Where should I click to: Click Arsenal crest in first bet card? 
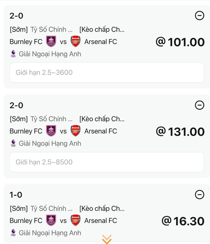(76, 41)
